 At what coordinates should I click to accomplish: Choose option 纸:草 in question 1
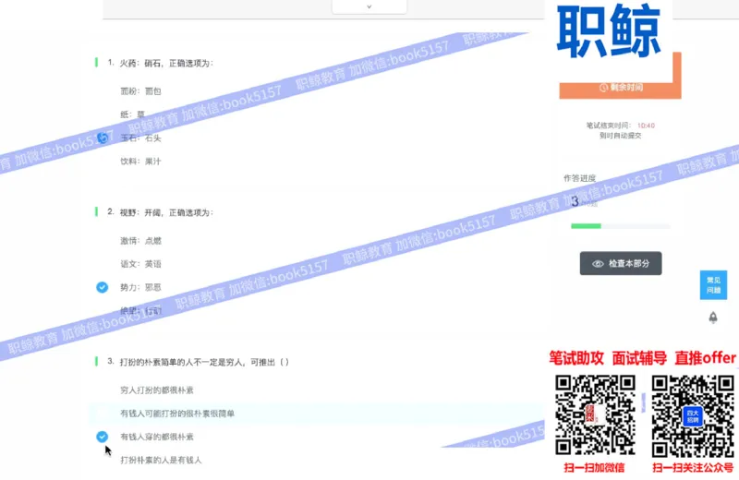click(132, 114)
